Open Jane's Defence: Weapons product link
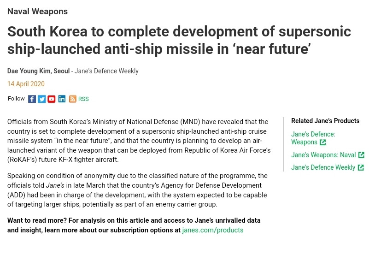The width and height of the screenshot is (375, 255). click(313, 138)
